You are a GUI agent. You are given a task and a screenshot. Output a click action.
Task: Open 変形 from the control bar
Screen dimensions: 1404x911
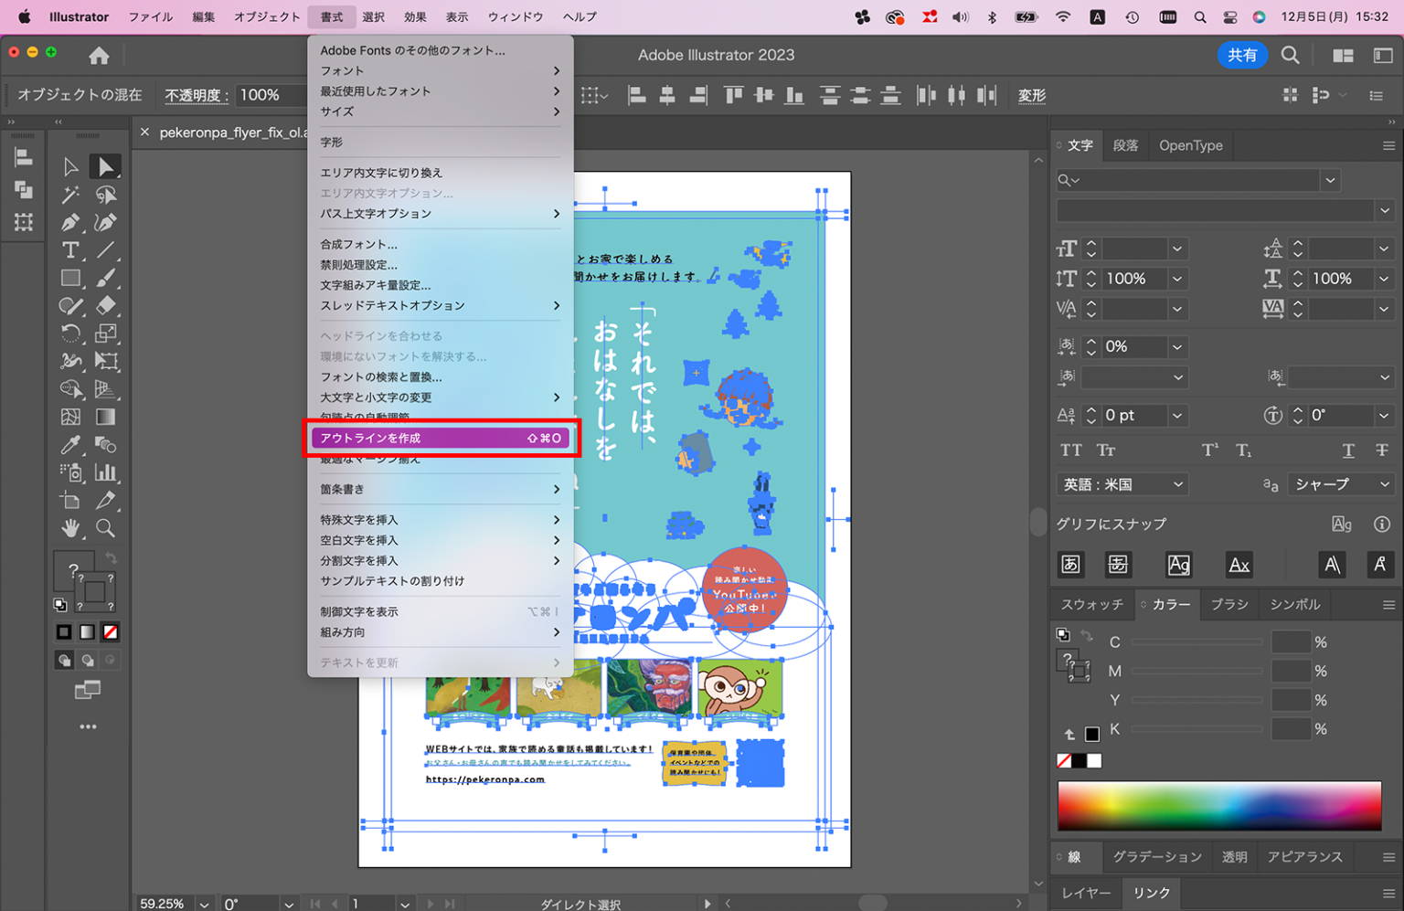(1031, 95)
